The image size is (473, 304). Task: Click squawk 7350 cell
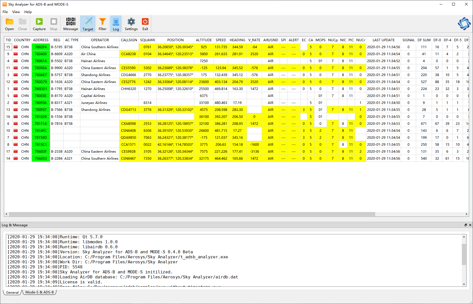[147, 158]
